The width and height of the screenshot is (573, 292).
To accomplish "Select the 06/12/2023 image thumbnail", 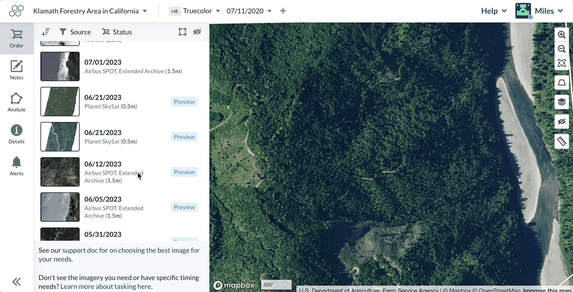I will (60, 172).
